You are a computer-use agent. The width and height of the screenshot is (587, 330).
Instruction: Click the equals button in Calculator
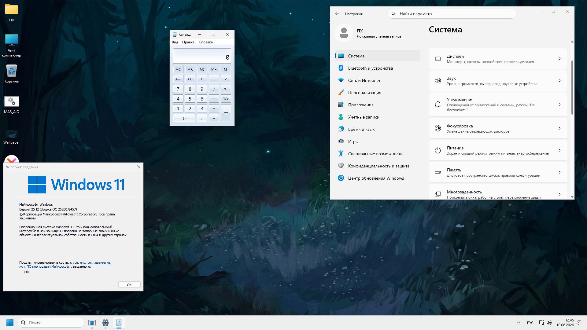point(226,113)
